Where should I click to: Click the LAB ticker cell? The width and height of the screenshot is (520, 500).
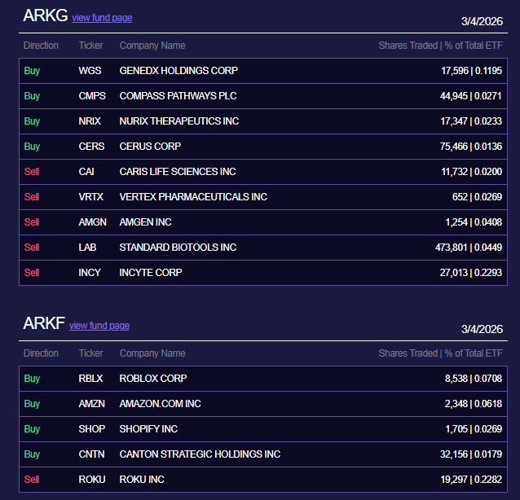[87, 248]
